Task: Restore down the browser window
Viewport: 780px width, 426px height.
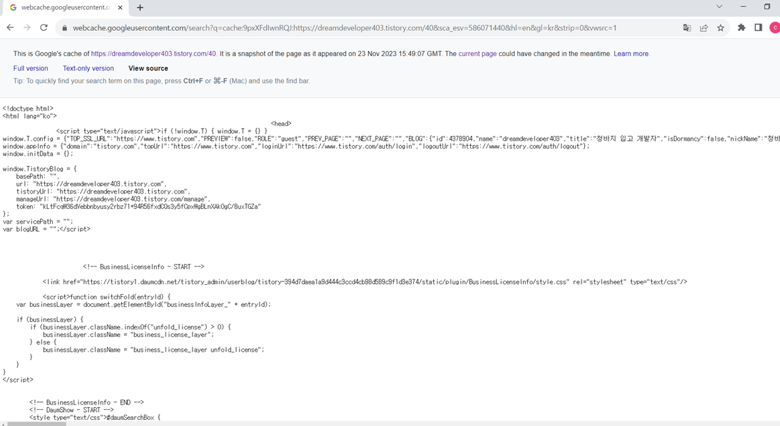Action: coord(767,7)
